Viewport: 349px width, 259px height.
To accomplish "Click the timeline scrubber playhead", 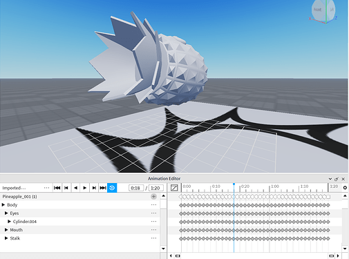I will (234, 184).
